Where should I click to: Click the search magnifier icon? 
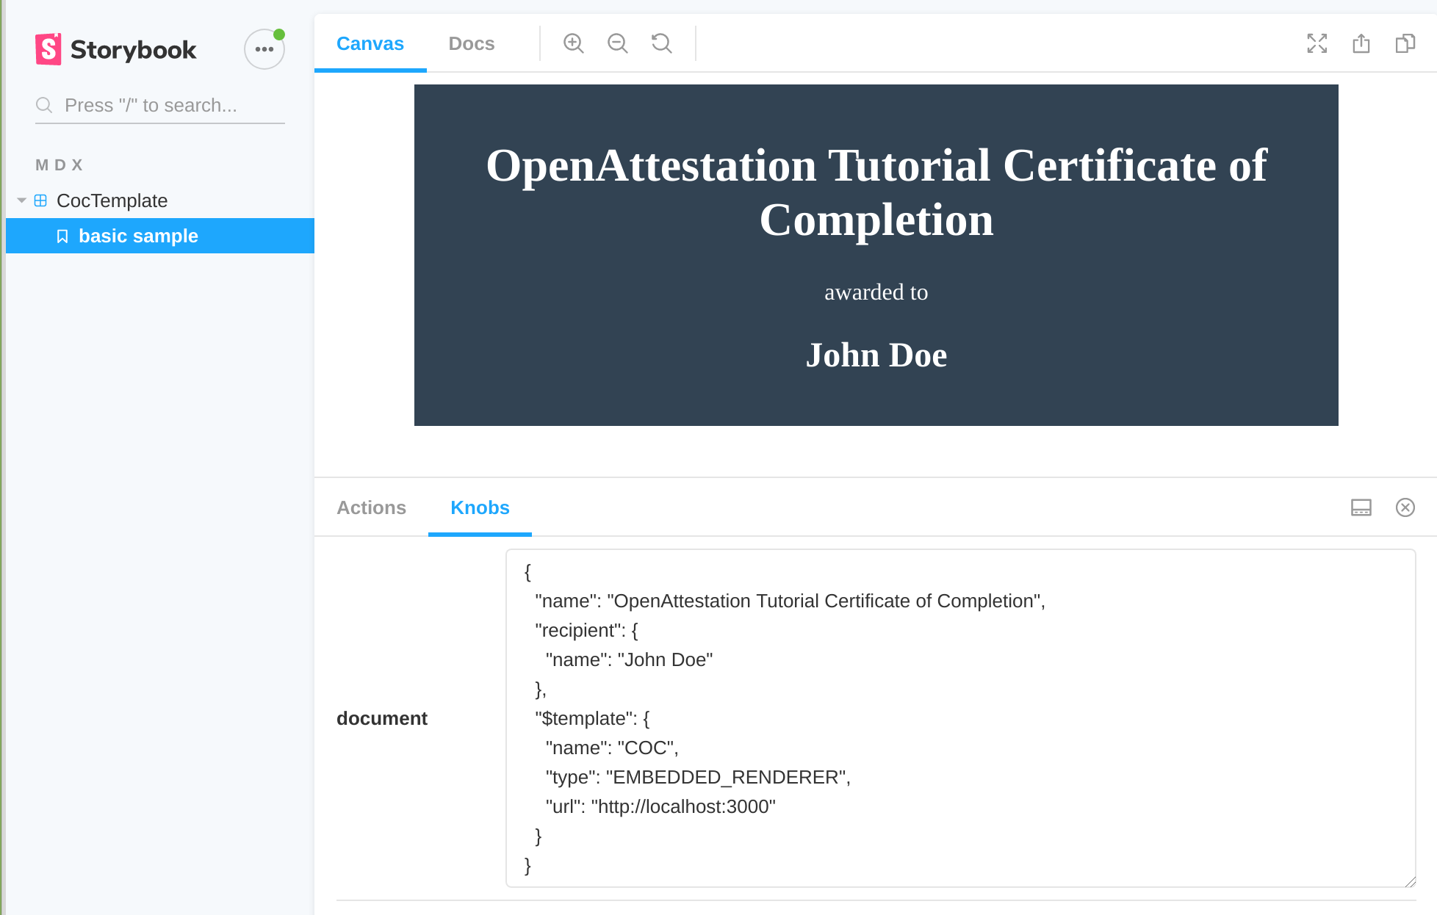coord(44,105)
